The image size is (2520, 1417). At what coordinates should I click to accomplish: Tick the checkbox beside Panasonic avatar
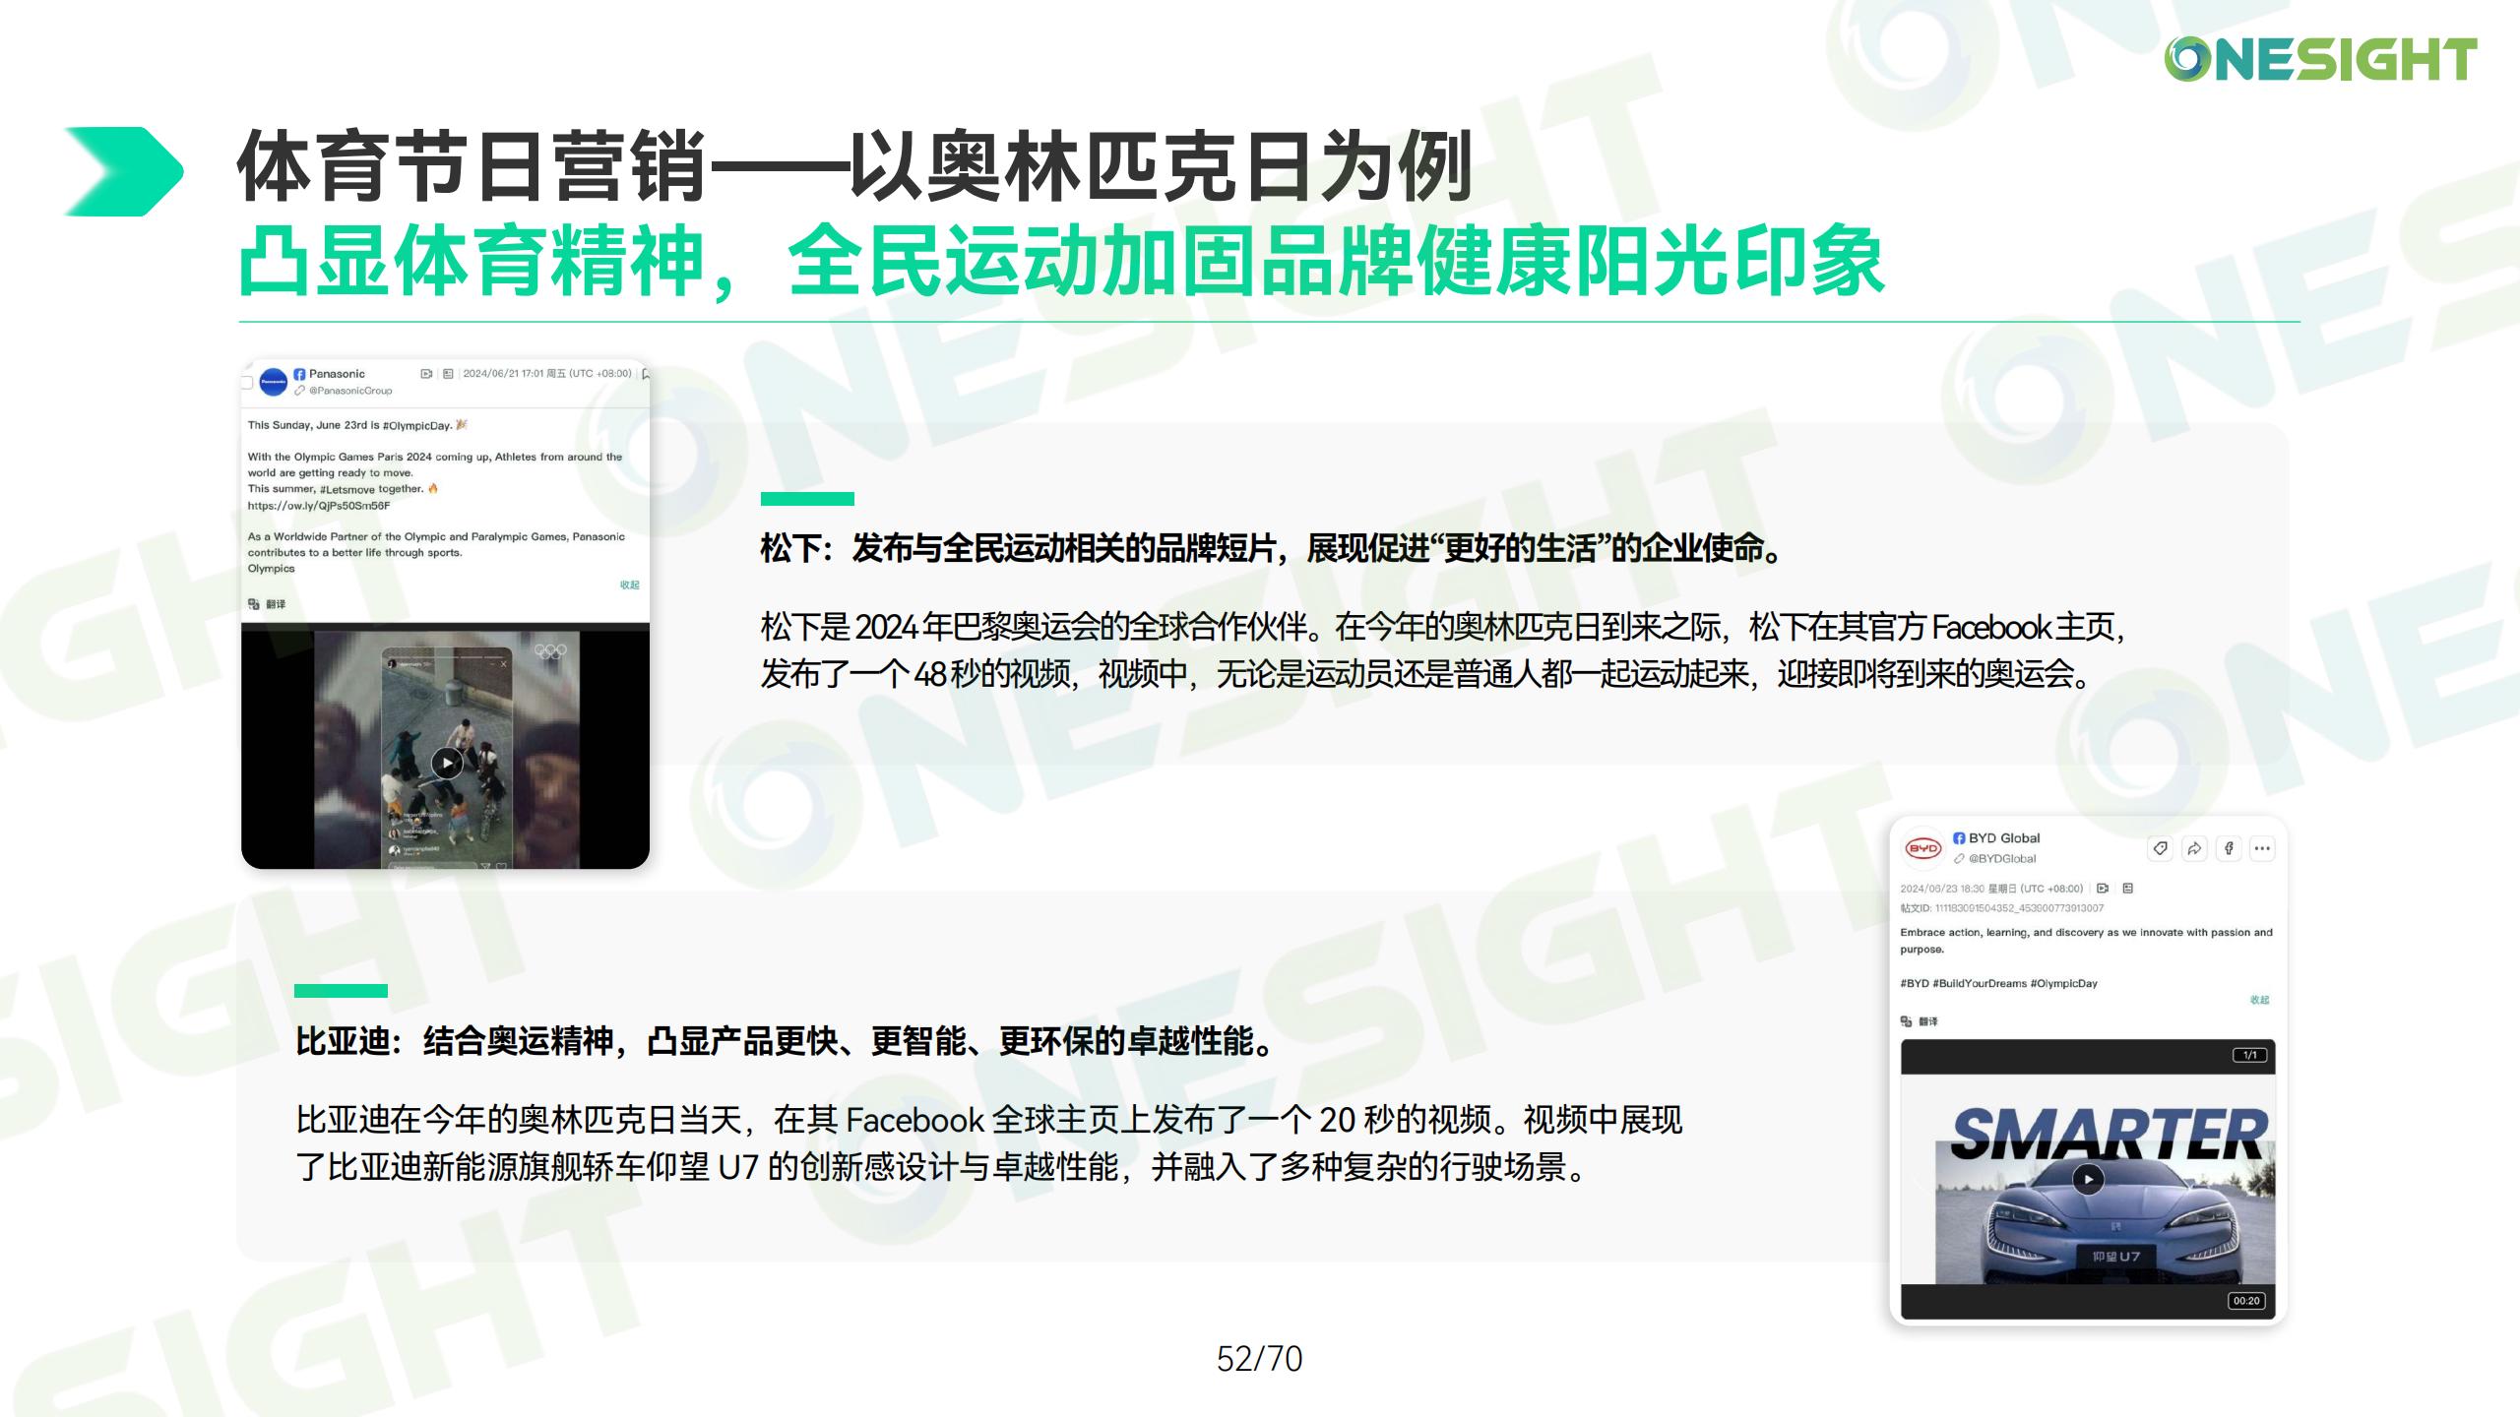coord(247,383)
